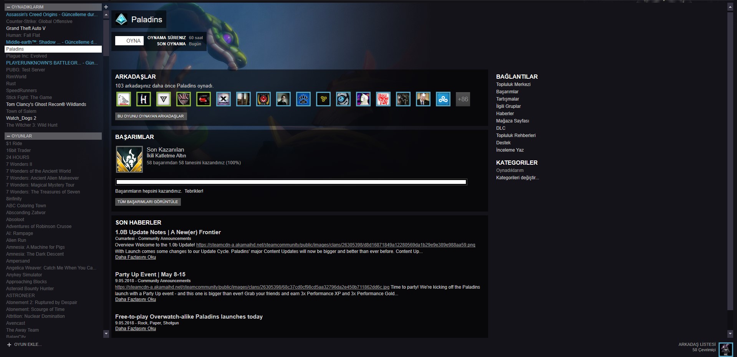The image size is (737, 357).
Task: Open friend avatar with Cloud9 logo
Action: pos(443,99)
